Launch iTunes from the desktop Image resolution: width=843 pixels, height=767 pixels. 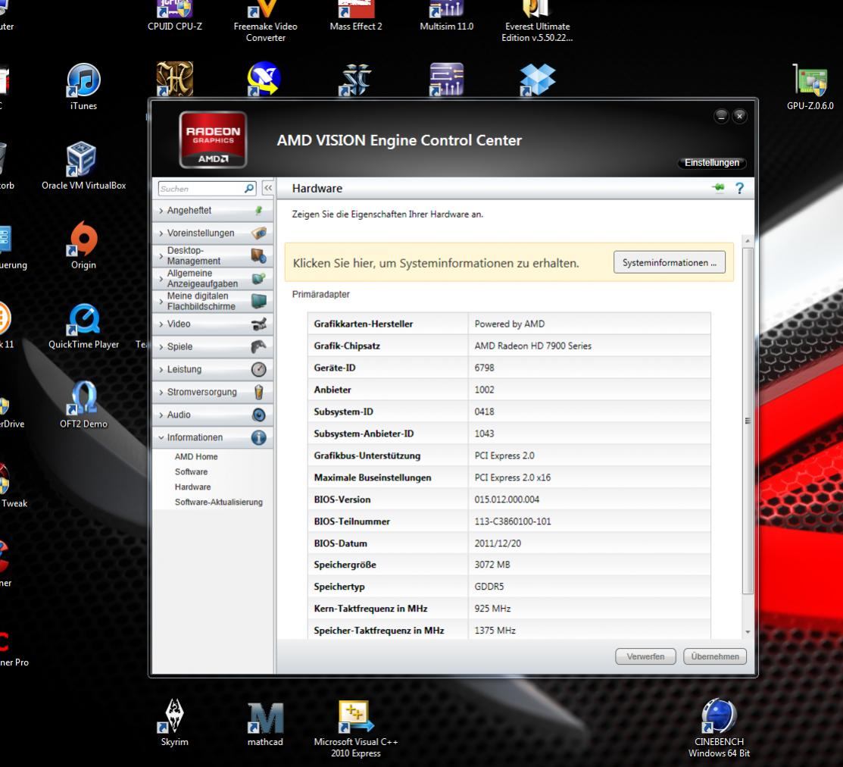83,86
